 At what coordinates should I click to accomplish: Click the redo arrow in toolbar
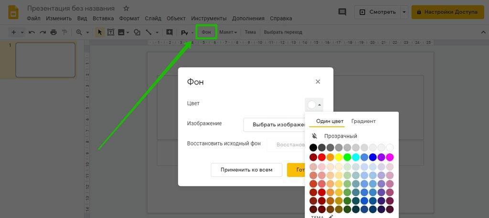pyautogui.click(x=43, y=32)
